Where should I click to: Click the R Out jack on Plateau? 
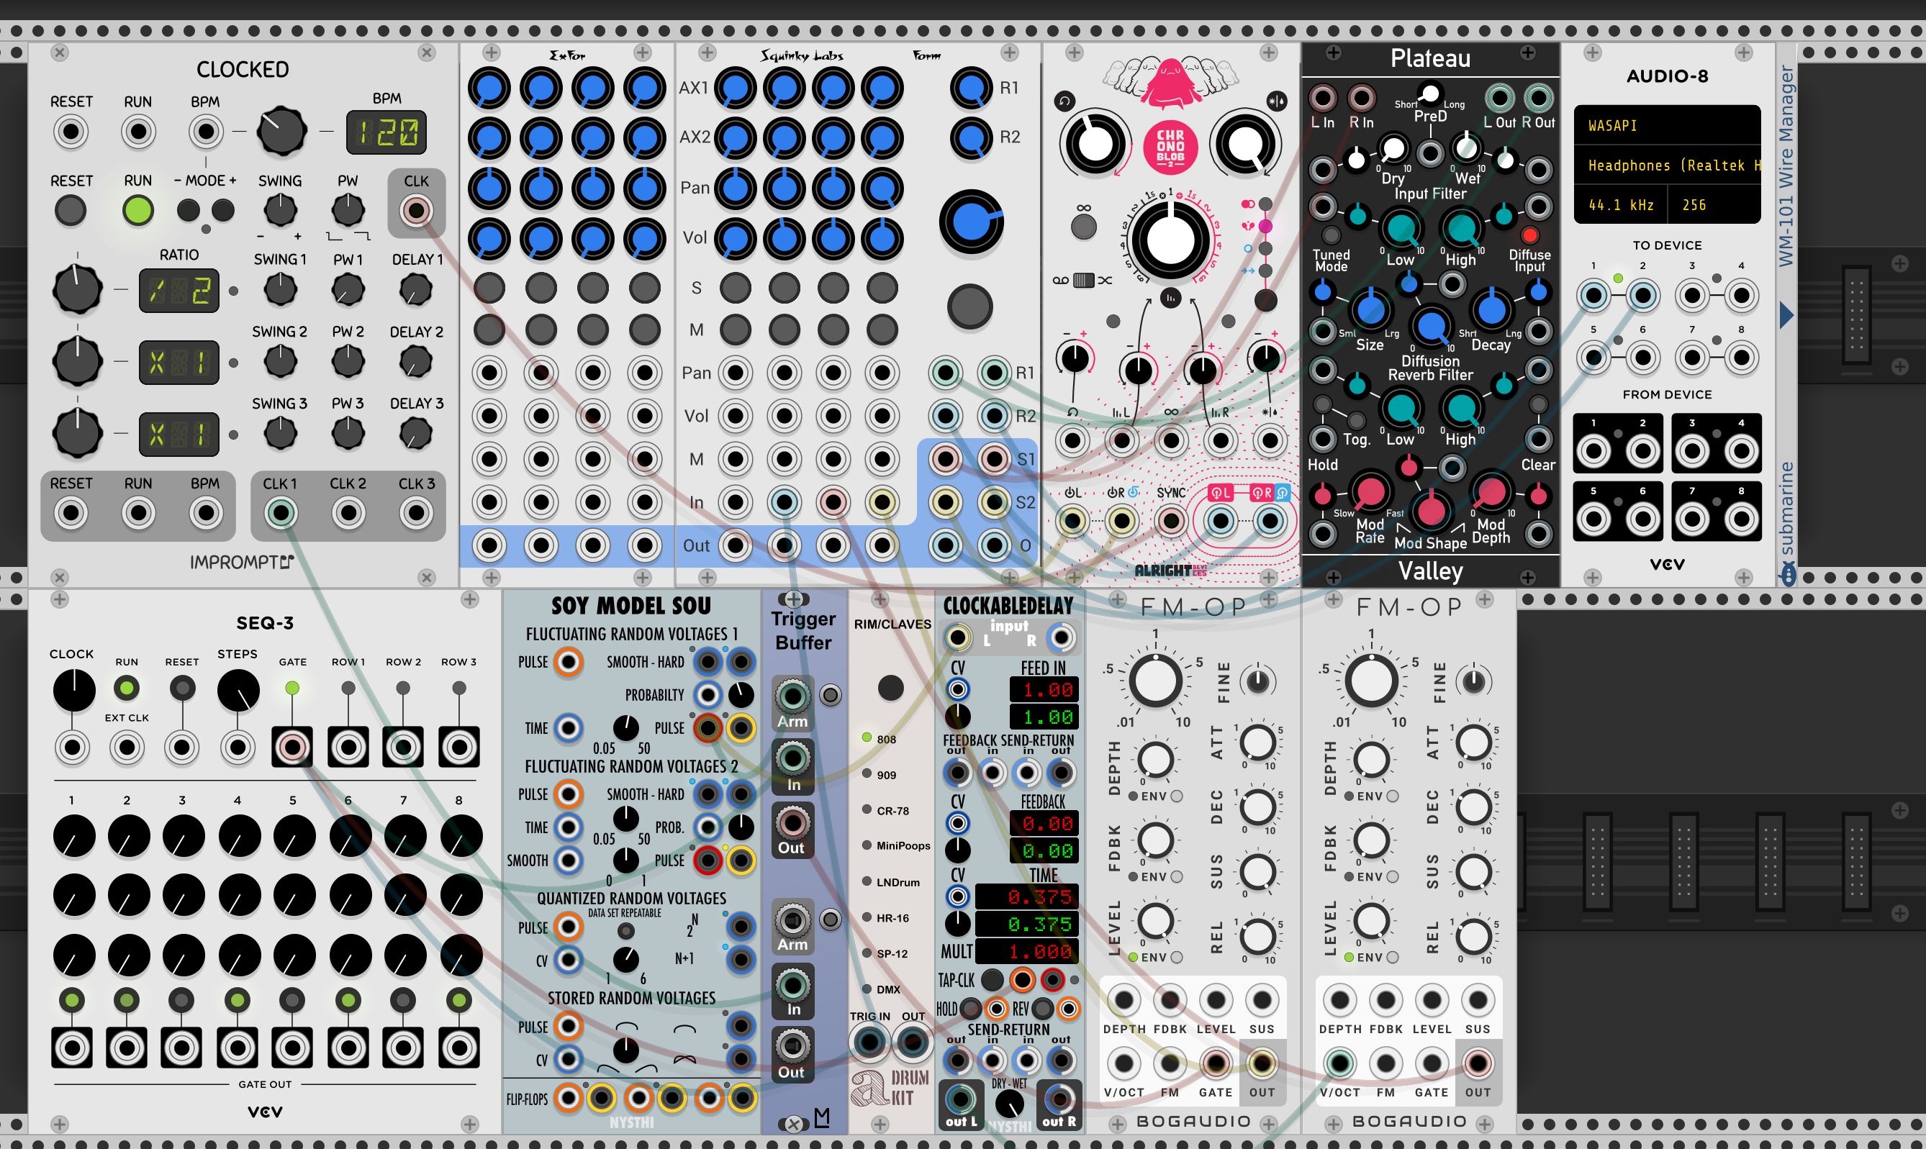[x=1538, y=99]
